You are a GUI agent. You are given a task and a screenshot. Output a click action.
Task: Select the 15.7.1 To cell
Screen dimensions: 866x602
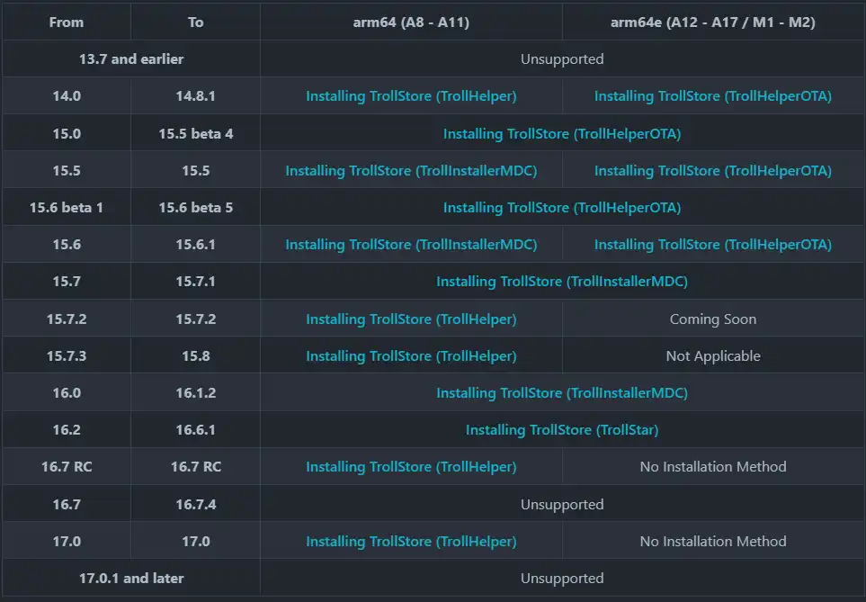click(195, 282)
